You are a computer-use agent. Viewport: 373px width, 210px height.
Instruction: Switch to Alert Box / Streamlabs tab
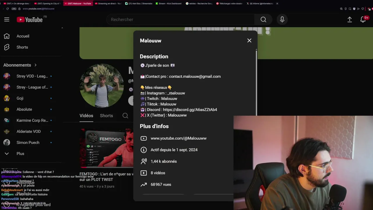pos(138,3)
